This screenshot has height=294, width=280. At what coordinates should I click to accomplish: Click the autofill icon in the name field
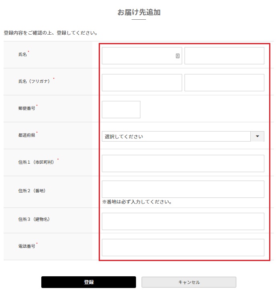(x=178, y=56)
